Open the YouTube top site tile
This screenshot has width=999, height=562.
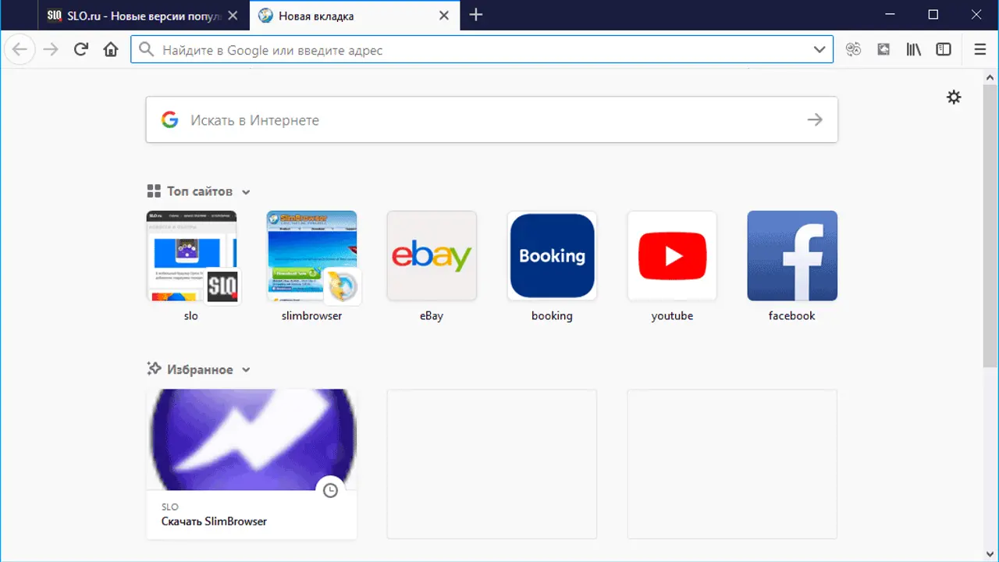tap(672, 256)
